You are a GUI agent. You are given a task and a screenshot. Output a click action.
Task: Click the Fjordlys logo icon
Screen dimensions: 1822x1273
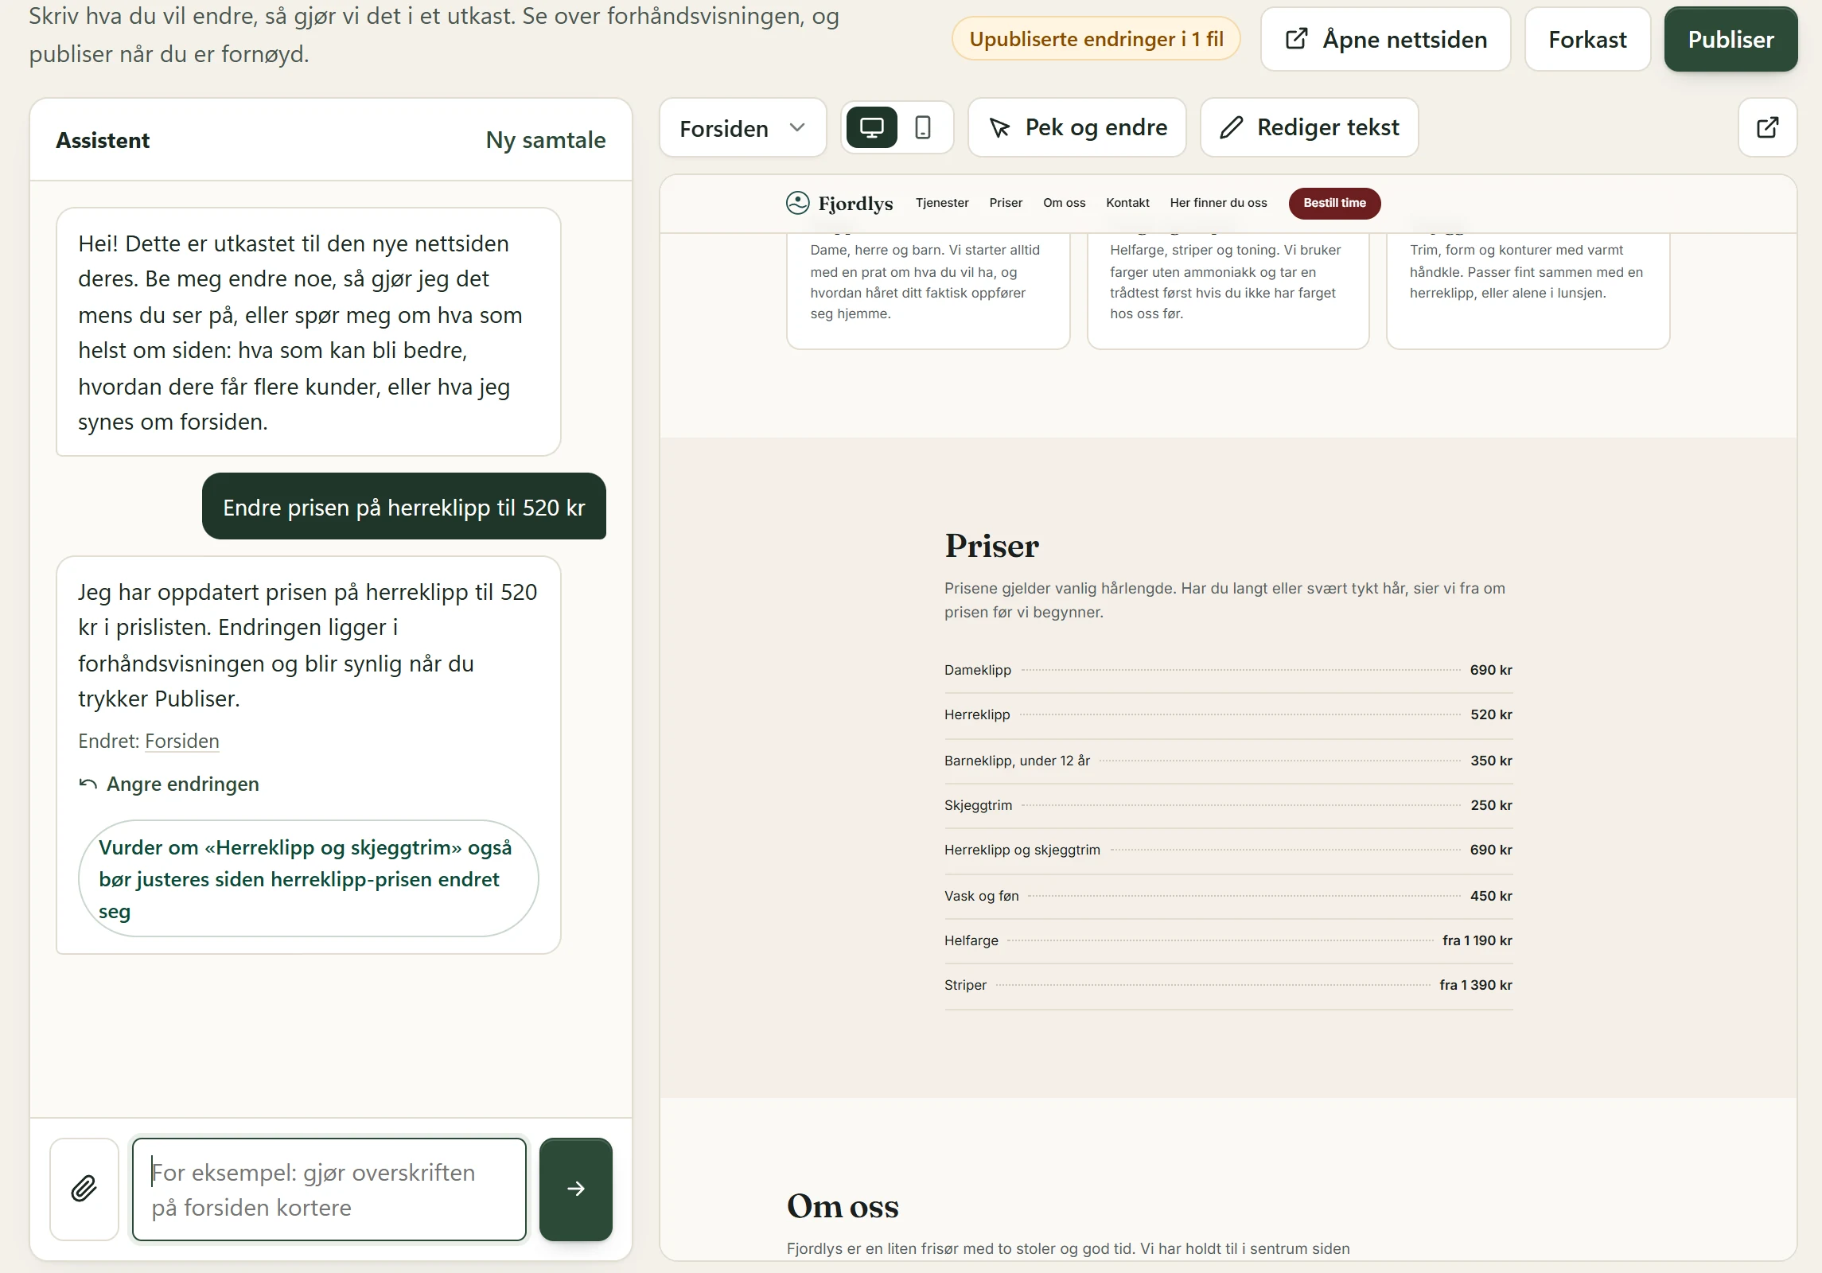click(797, 203)
